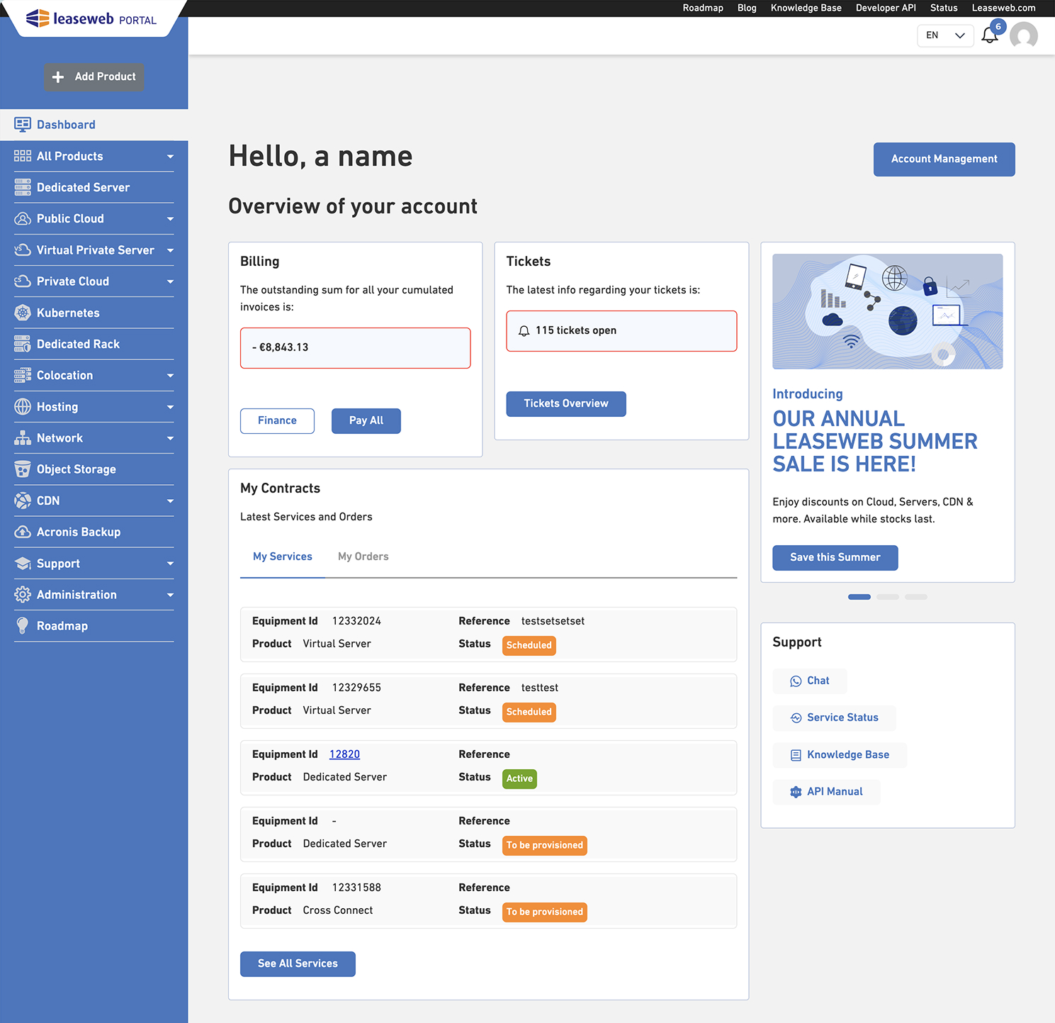Click the CDN icon in sidebar
Screen dimensions: 1055x1023
coord(23,501)
